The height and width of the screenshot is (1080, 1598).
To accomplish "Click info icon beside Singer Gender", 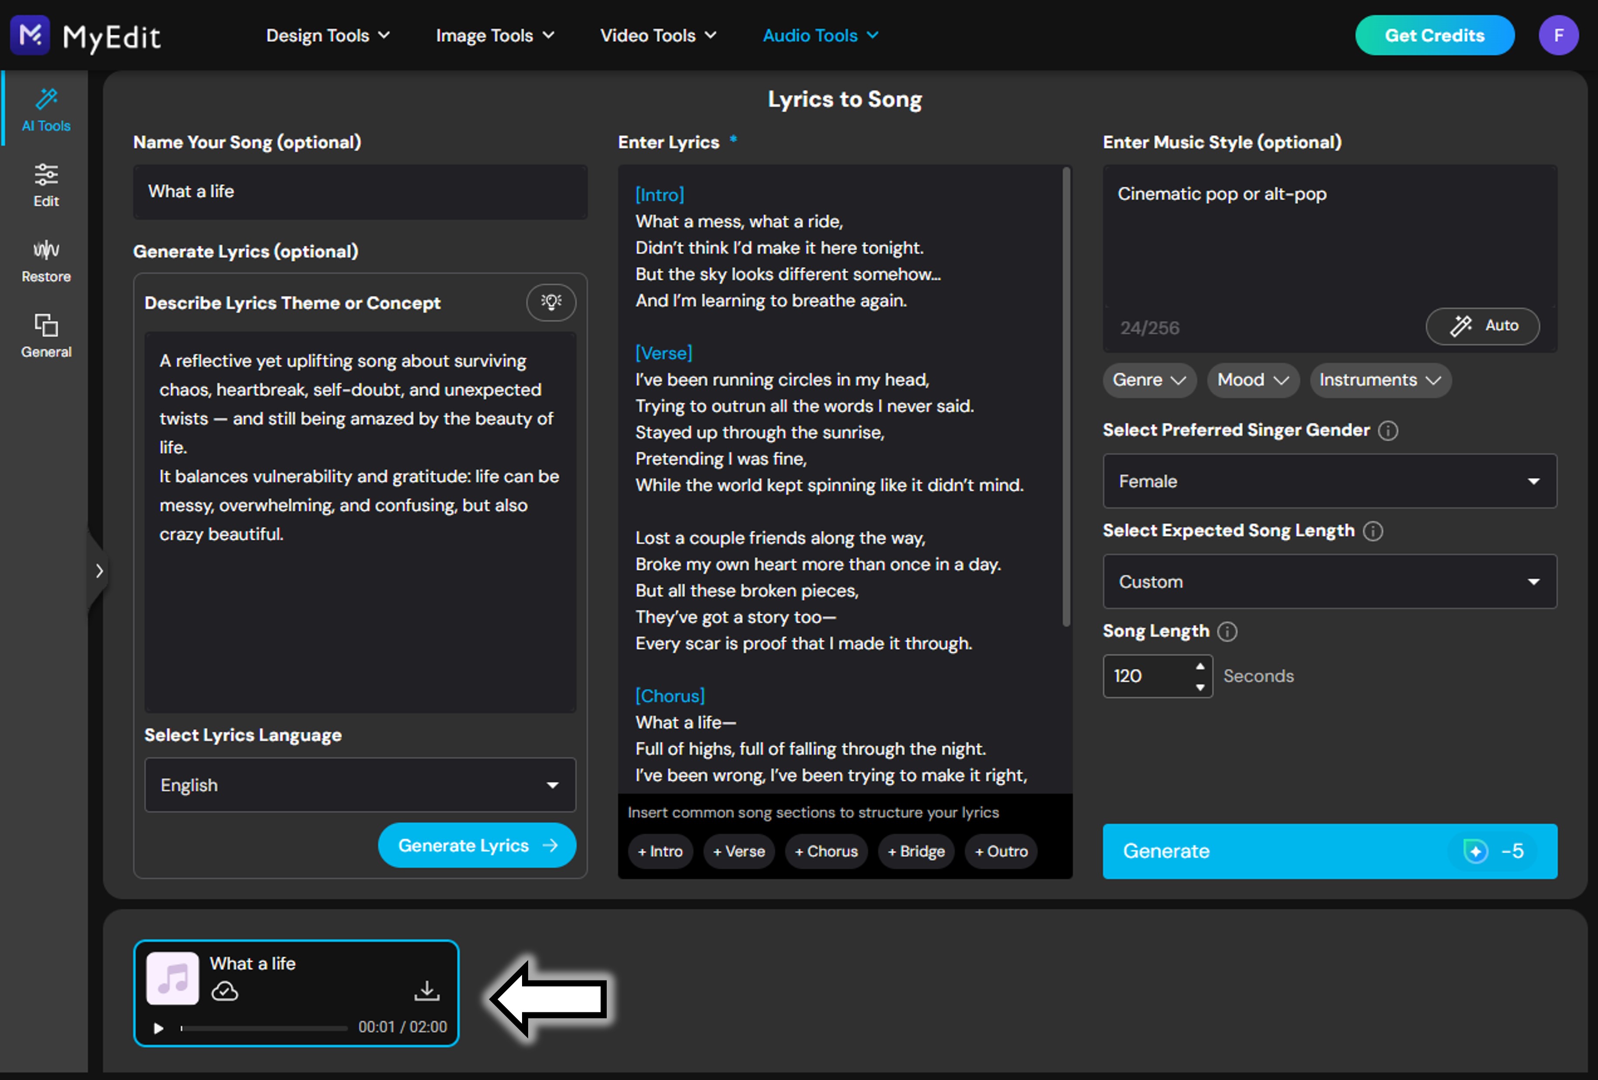I will click(x=1388, y=430).
